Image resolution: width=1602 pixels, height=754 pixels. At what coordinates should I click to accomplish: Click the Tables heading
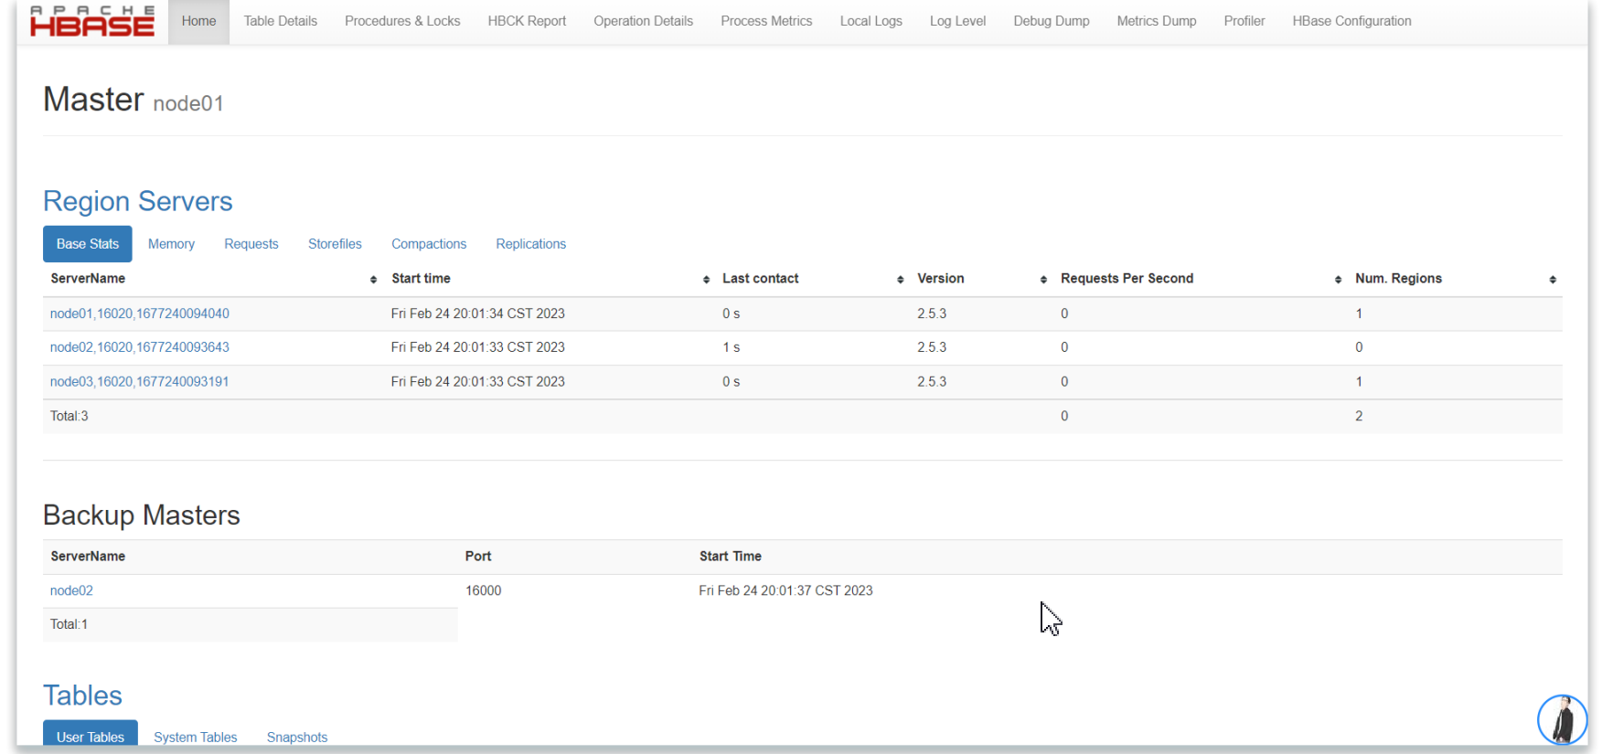[82, 696]
